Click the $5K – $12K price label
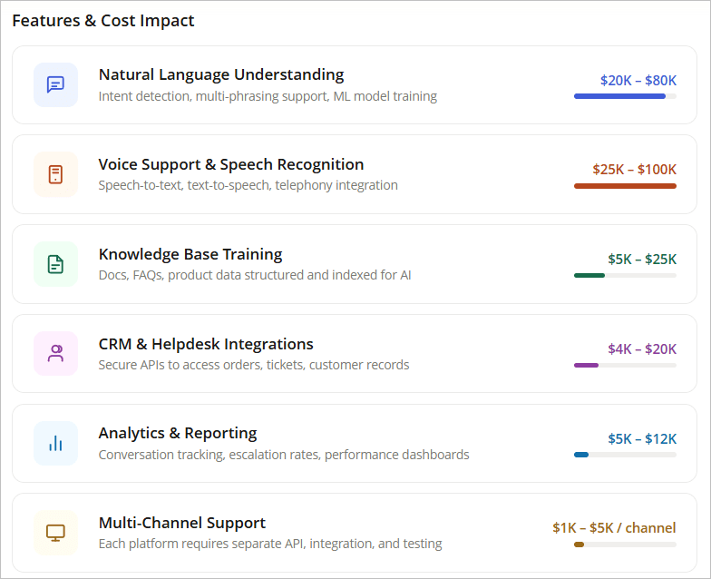Image resolution: width=711 pixels, height=579 pixels. pos(642,439)
